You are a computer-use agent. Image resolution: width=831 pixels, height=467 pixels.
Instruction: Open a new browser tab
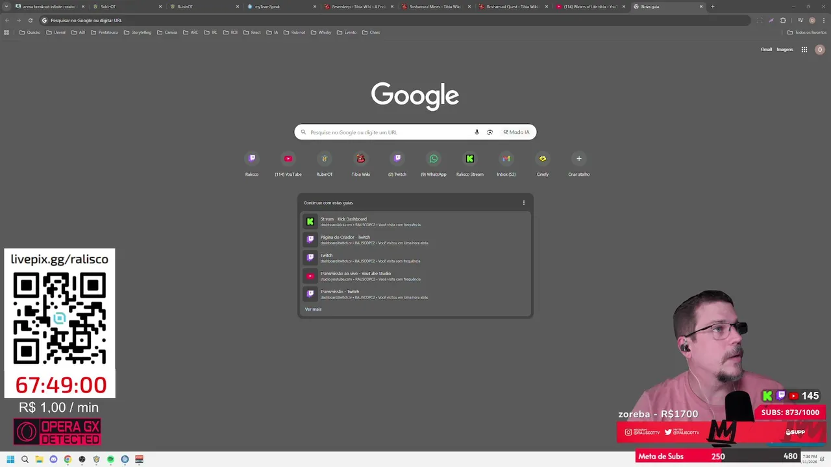(x=712, y=6)
